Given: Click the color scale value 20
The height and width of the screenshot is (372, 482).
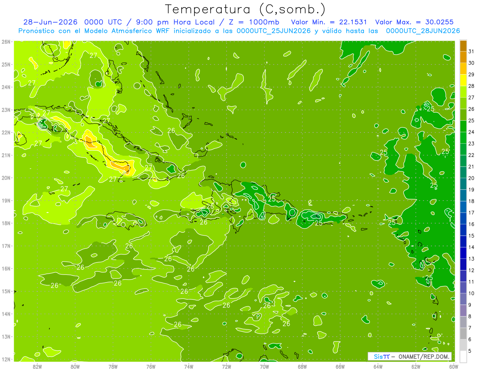Looking at the screenshot, I should tap(472, 178).
